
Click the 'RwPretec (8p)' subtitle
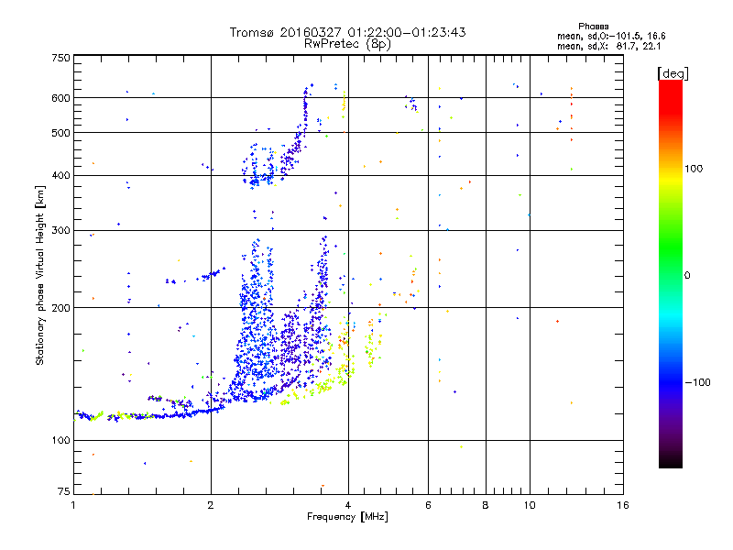coord(347,44)
